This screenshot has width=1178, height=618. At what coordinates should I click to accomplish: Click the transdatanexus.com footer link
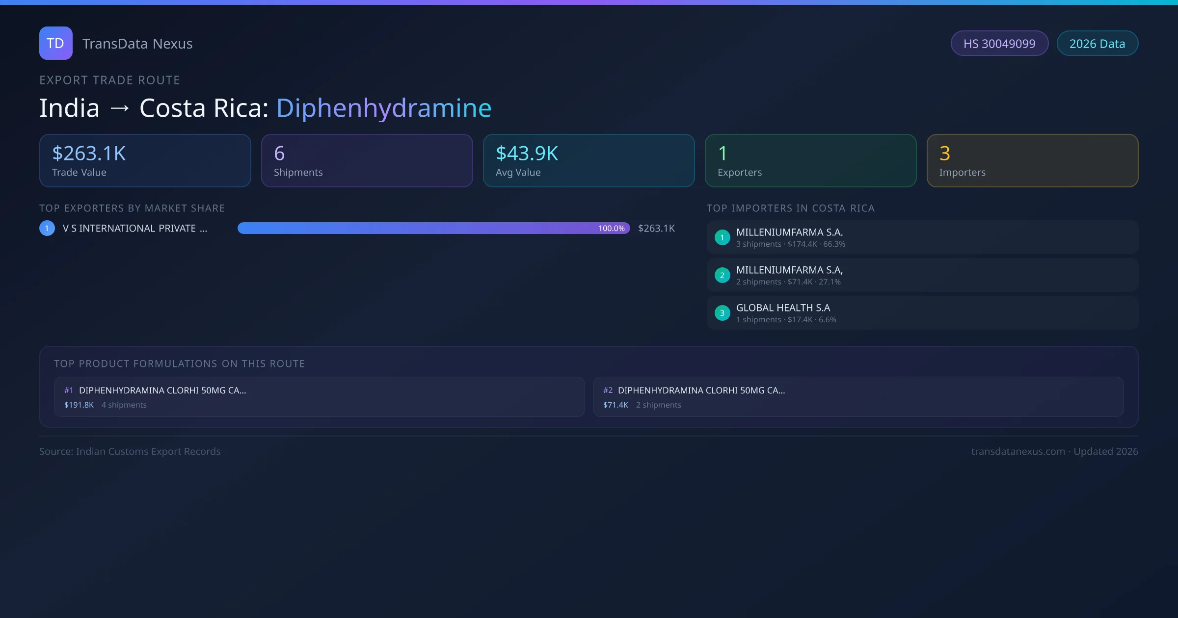[x=1017, y=451]
